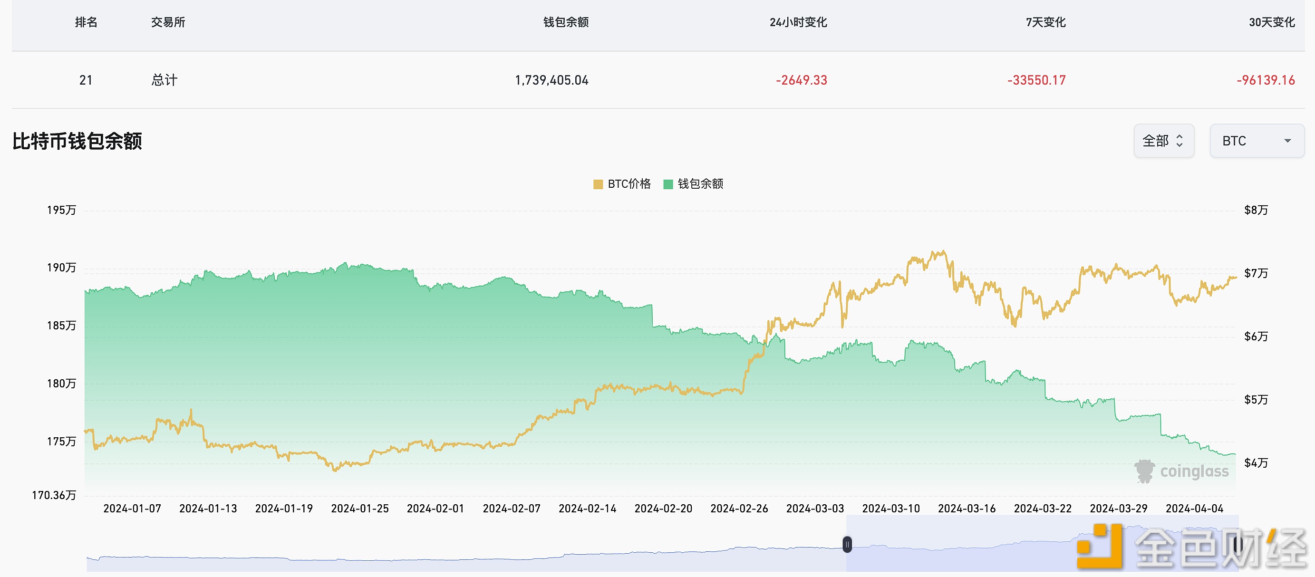Click right handle of chart range slider
The height and width of the screenshot is (577, 1315).
tap(1238, 544)
